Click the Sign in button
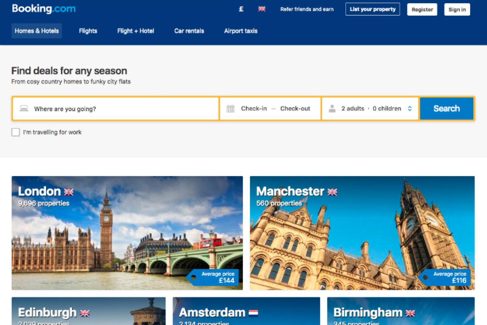The height and width of the screenshot is (325, 487). tap(457, 9)
